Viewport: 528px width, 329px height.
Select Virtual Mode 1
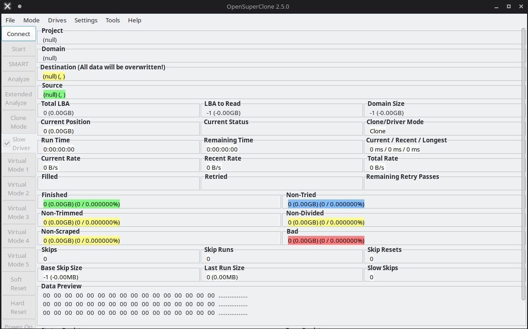(18, 165)
